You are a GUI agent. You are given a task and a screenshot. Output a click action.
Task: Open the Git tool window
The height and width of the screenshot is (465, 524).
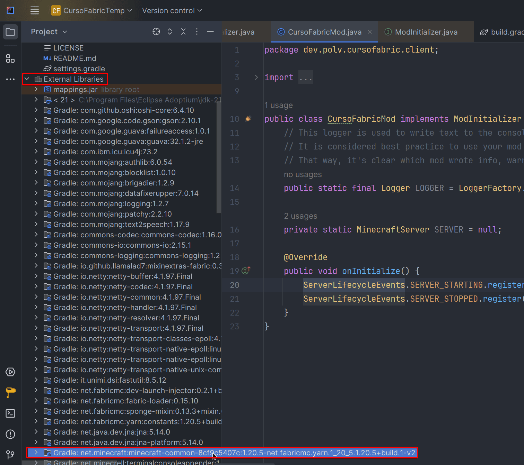pos(10,454)
